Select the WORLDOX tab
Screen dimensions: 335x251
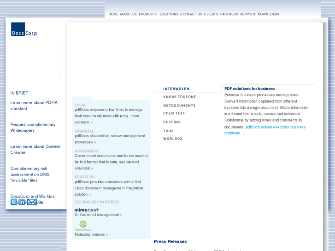(173, 139)
